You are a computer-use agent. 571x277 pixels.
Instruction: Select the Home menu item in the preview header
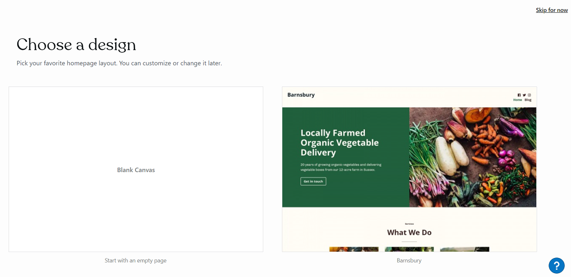(x=518, y=100)
